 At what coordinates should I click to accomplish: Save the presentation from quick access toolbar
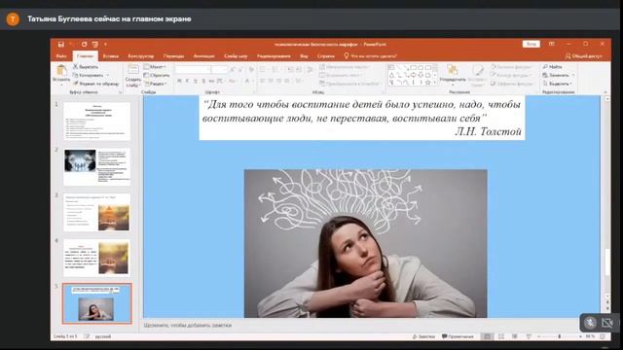[x=60, y=44]
